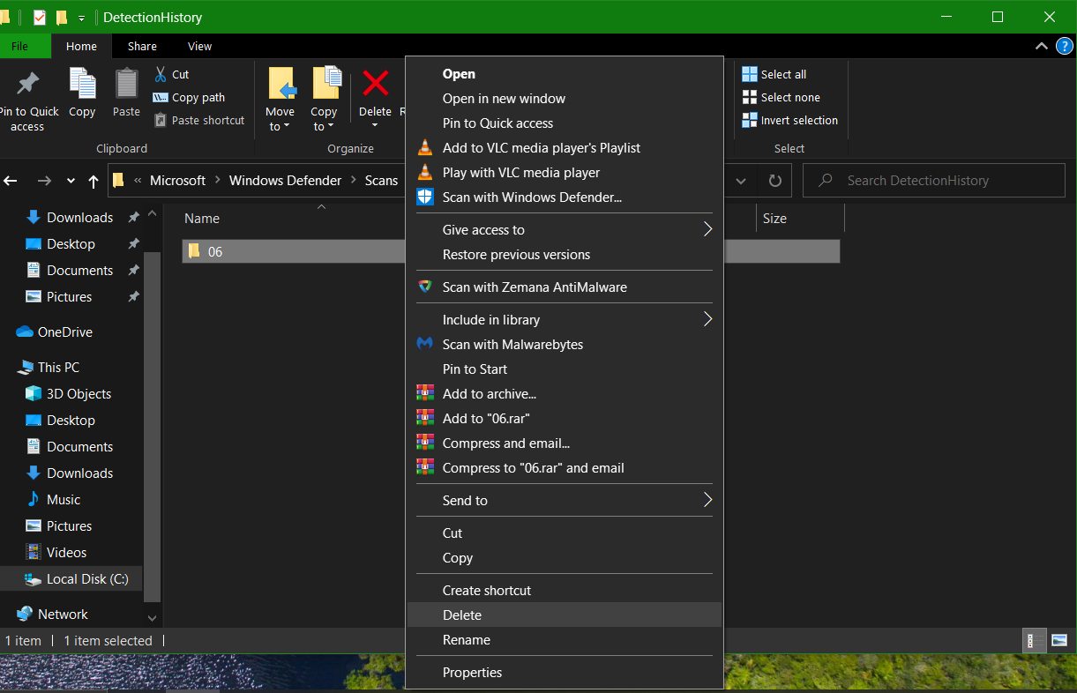This screenshot has width=1077, height=693.
Task: Click Invert selection in the ribbon
Action: pyautogui.click(x=790, y=121)
